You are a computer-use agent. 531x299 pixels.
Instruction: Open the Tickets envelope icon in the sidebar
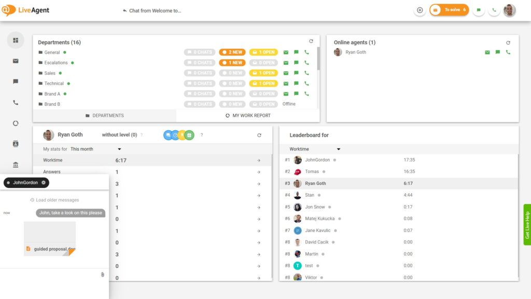[15, 61]
